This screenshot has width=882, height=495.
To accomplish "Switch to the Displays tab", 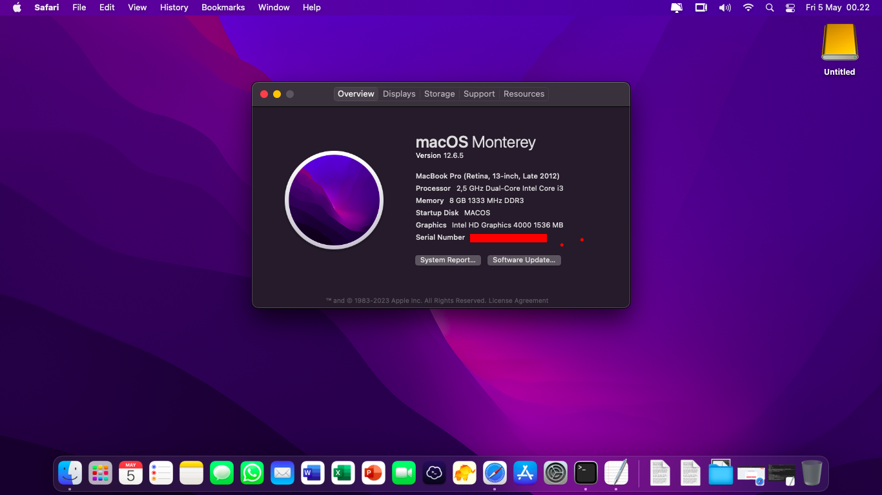I will point(399,94).
